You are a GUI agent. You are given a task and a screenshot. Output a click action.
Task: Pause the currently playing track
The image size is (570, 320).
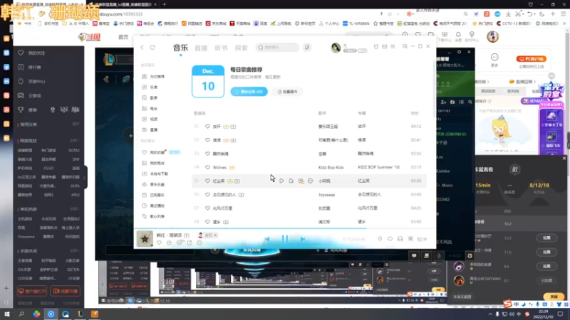[285, 239]
